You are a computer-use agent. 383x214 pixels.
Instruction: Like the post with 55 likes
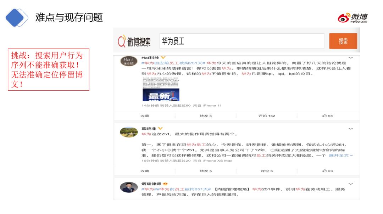[x=328, y=116]
